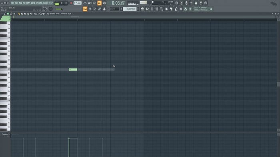
Task: Open the global snap dropdown showing (none)
Action: (114, 9)
